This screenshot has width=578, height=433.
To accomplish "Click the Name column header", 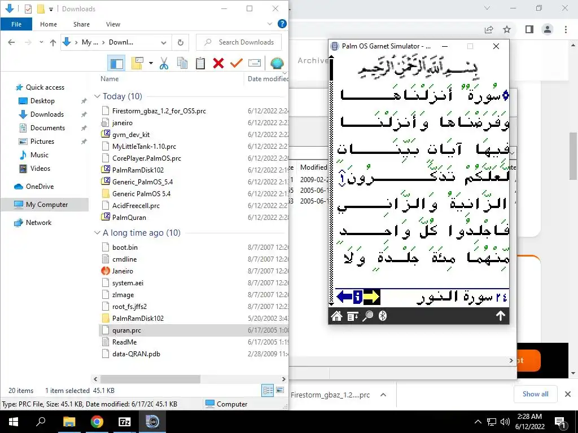I will (x=110, y=79).
